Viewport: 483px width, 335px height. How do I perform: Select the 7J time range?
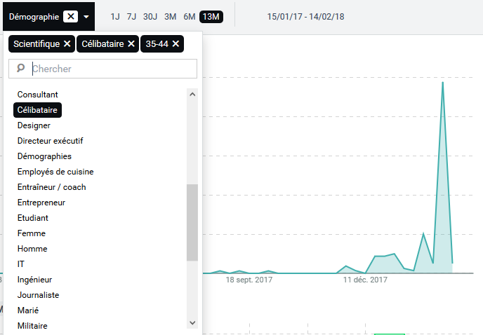(x=131, y=17)
